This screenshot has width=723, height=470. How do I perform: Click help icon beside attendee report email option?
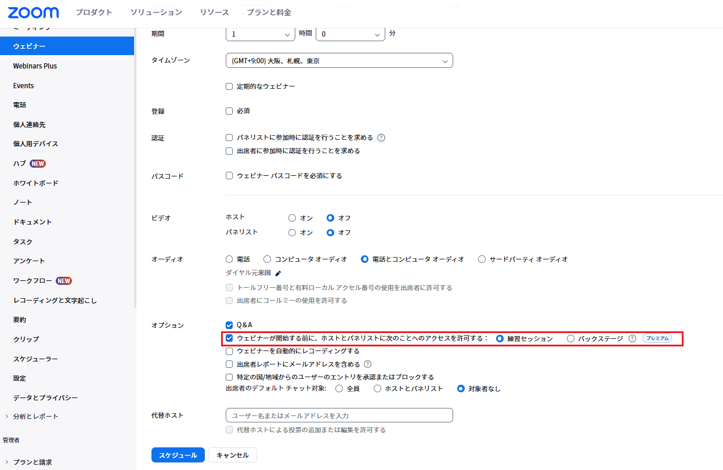[x=367, y=364]
